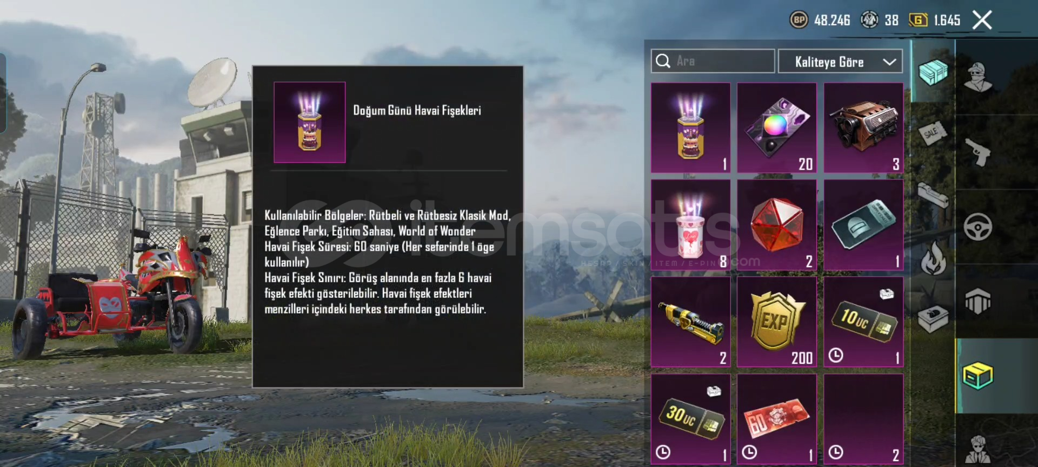Open the pistol weapons category icon
The width and height of the screenshot is (1038, 467).
[x=978, y=152]
